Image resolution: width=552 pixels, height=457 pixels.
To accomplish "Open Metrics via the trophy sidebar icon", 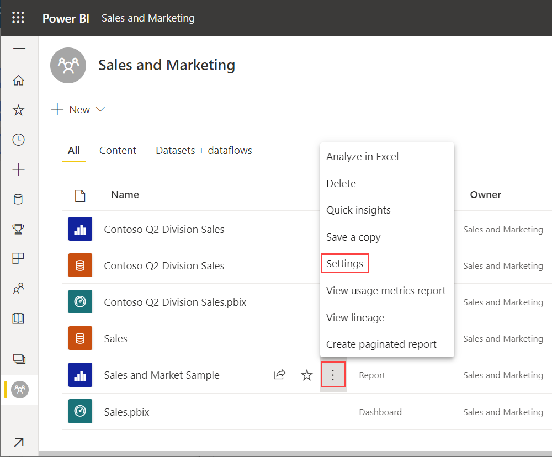I will tap(19, 228).
